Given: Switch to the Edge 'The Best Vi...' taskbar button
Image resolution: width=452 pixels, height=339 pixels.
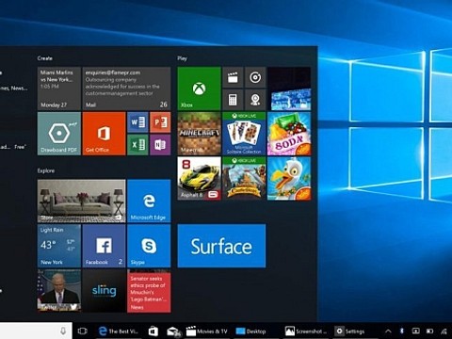Looking at the screenshot, I should [x=119, y=331].
